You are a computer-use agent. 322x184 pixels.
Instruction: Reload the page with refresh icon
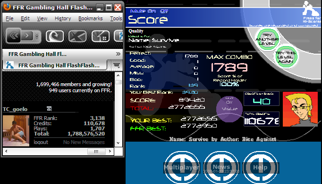55,36
